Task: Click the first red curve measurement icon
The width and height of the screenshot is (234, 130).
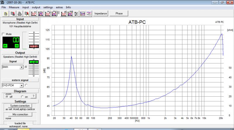Action: coord(34,13)
